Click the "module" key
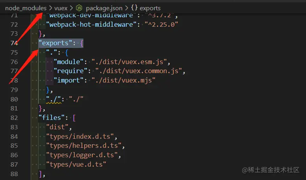The width and height of the screenshot is (306, 180). (x=69, y=62)
